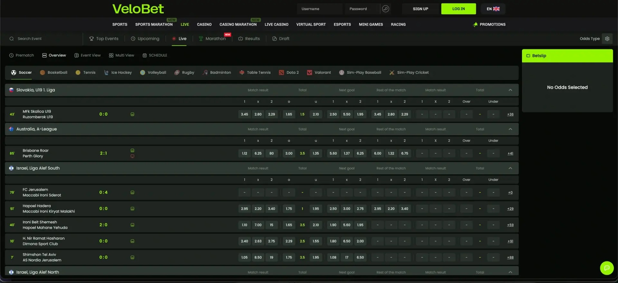This screenshot has height=283, width=618.
Task: Collapse the Australia, A-League section
Action: [x=510, y=129]
